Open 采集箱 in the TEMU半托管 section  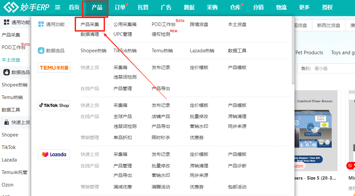tap(120, 67)
